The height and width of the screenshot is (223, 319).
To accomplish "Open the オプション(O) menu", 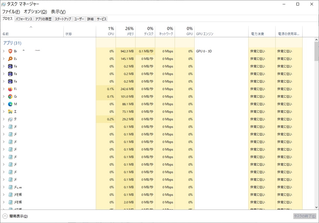I will coord(35,12).
